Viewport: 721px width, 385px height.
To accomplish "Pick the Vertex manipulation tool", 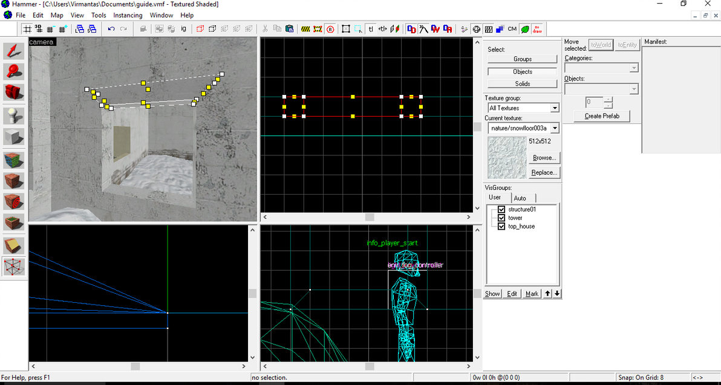I will click(x=13, y=266).
